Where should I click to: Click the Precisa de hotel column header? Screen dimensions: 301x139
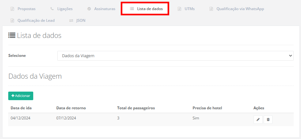pos(207,108)
